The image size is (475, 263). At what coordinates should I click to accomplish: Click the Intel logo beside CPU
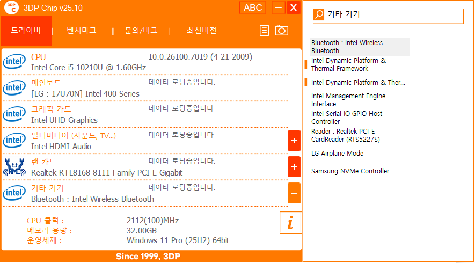(x=14, y=62)
